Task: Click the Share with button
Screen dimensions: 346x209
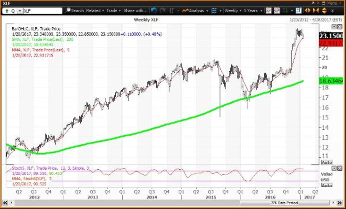Action: [136, 11]
